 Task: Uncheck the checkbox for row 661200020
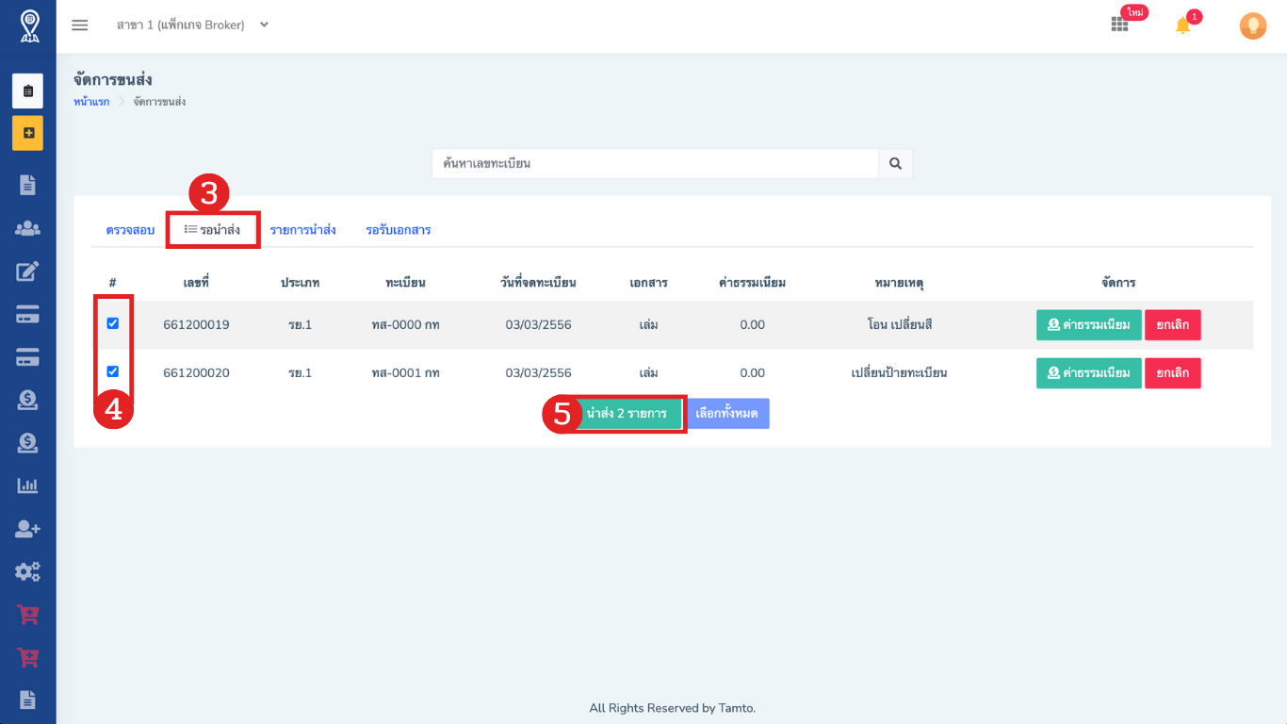tap(113, 371)
